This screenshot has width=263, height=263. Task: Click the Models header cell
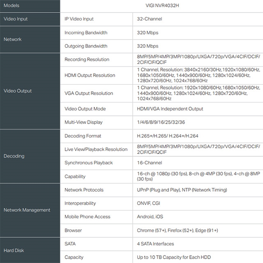coord(30,6)
